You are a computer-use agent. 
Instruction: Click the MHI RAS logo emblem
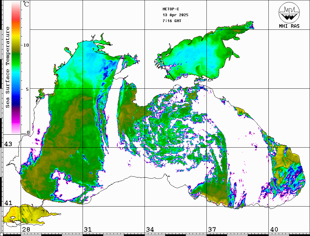(289, 12)
